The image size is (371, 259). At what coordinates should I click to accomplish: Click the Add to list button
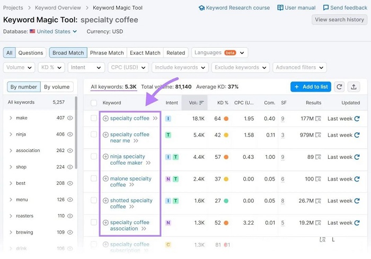[311, 87]
